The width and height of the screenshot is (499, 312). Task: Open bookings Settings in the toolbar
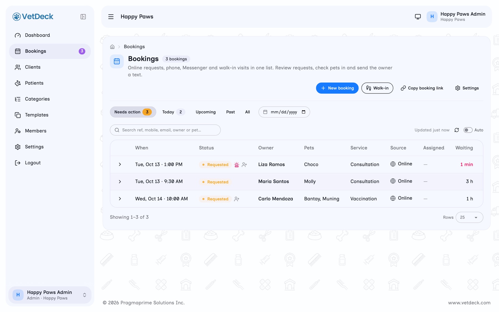(467, 88)
